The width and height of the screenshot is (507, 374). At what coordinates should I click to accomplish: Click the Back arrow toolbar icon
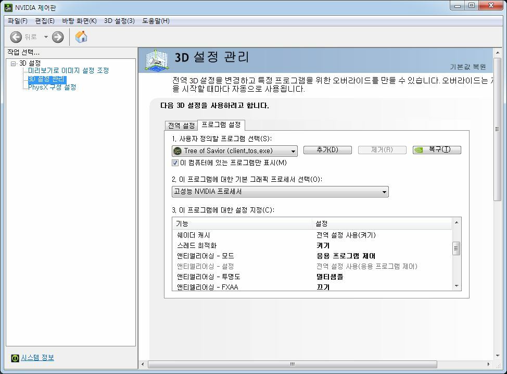16,37
